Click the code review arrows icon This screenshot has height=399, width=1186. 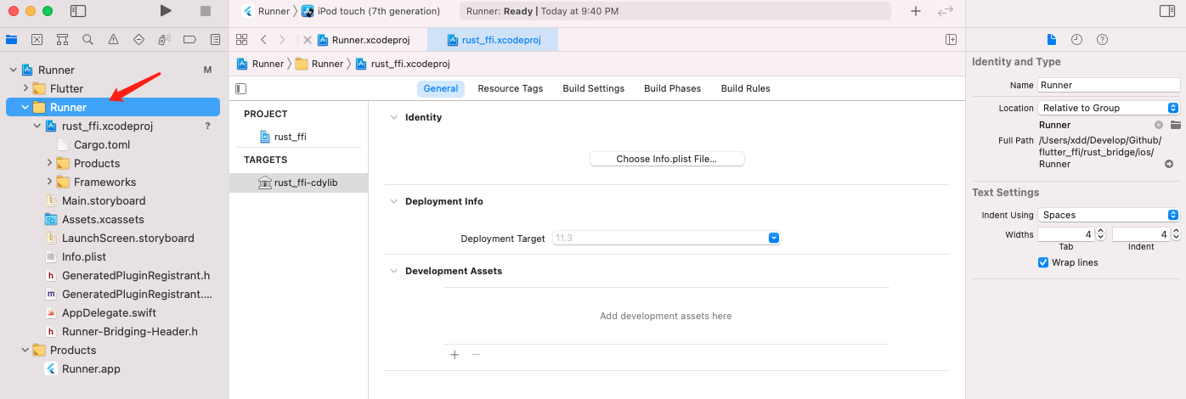coord(946,11)
